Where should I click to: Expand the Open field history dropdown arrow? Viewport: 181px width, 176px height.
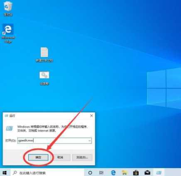click(90, 141)
